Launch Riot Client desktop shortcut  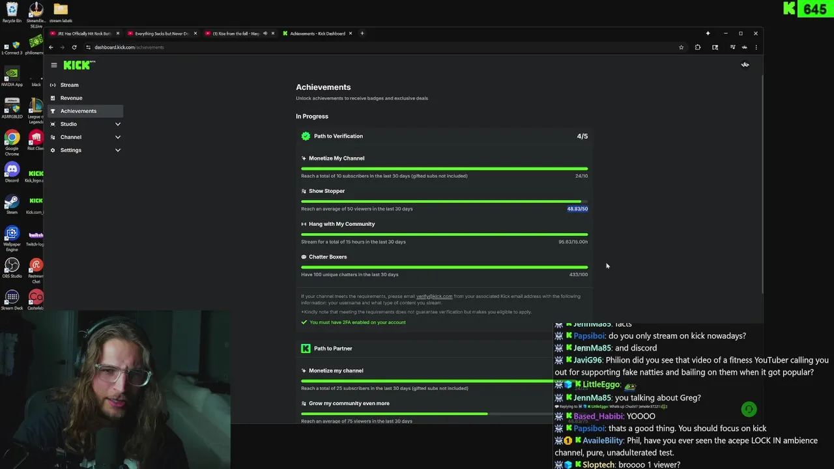(36, 140)
